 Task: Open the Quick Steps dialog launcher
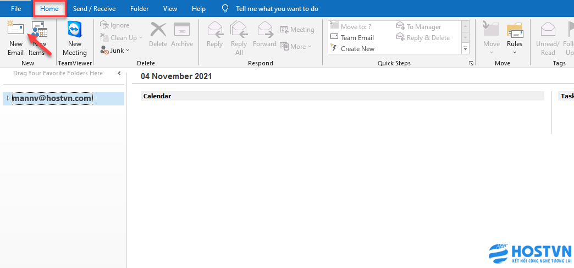471,63
